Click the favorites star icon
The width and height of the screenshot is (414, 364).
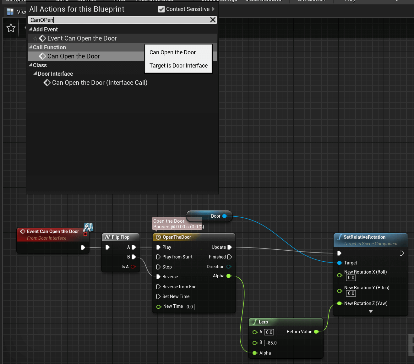point(11,28)
